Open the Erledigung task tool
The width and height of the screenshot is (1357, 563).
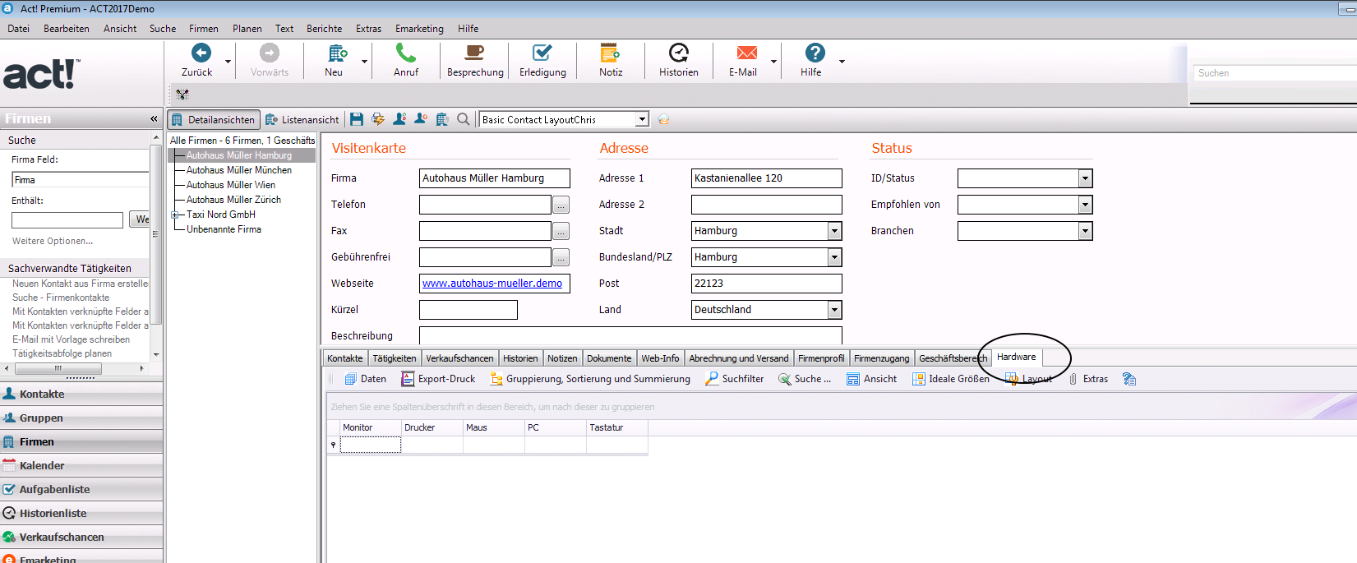pos(542,60)
